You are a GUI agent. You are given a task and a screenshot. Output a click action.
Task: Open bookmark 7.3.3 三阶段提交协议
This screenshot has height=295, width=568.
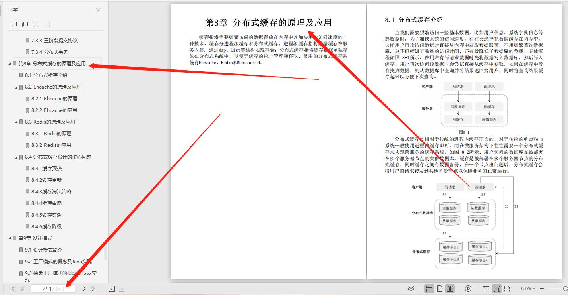click(54, 40)
